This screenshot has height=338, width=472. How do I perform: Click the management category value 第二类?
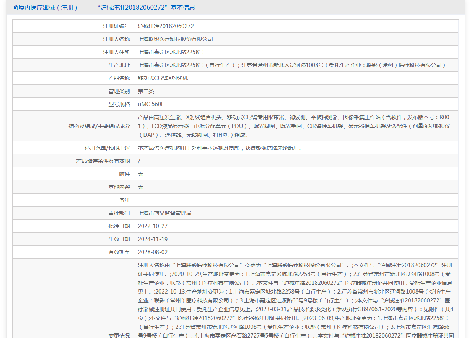146,91
